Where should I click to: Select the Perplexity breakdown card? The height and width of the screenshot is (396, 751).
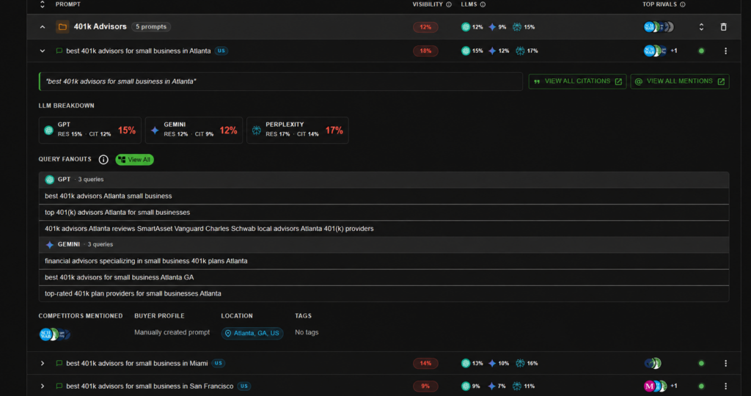298,131
